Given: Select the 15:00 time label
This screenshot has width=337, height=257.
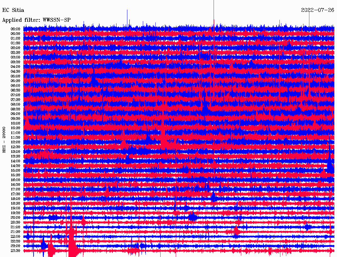Looking at the screenshot, I should [15, 170].
